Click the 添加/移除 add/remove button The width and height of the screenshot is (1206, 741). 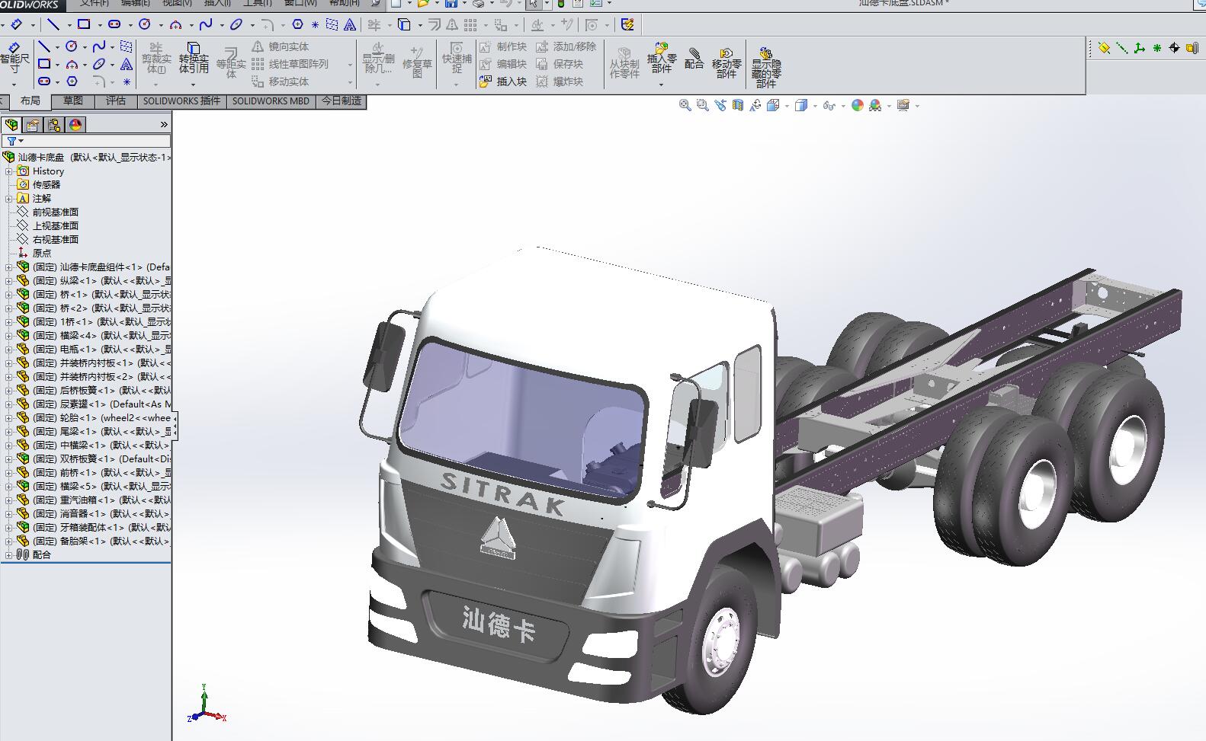click(x=566, y=47)
